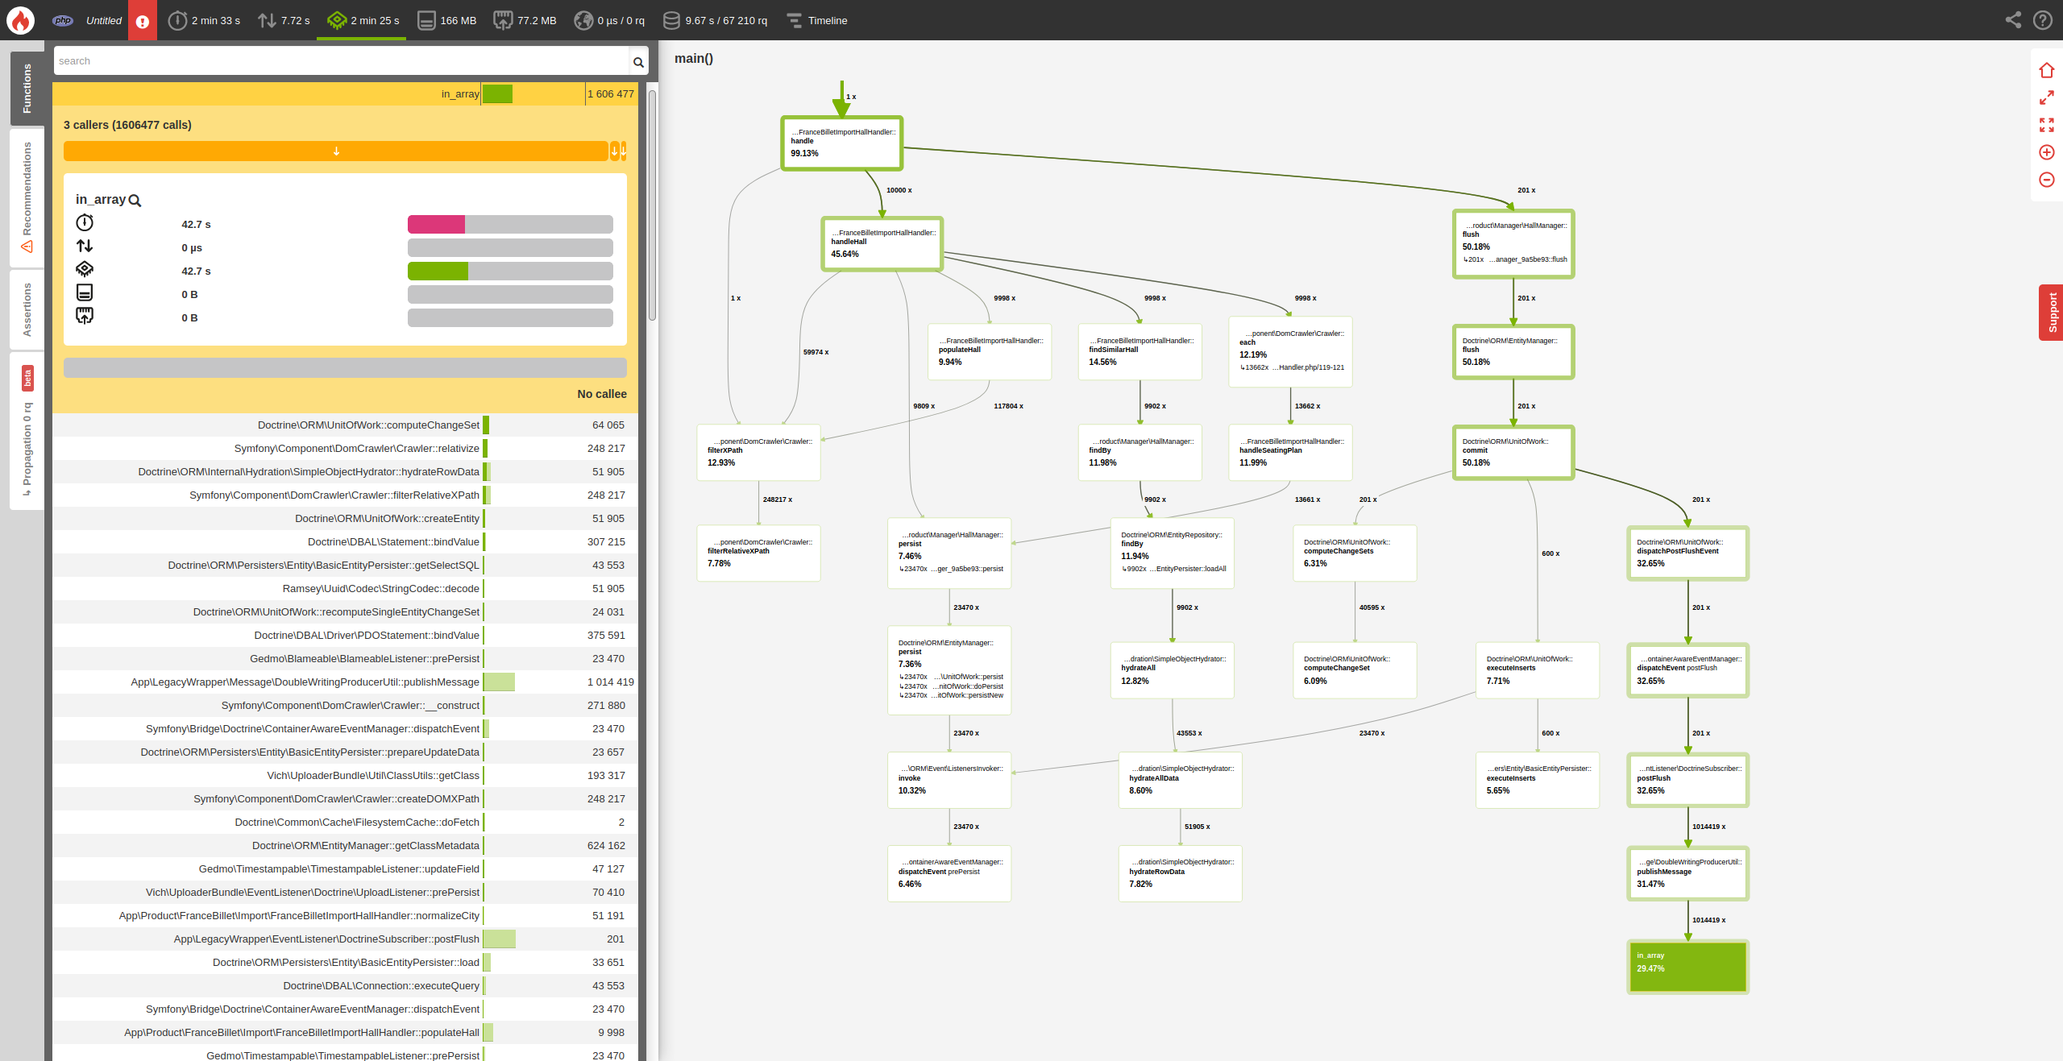Click the function list vertical scrollbar
This screenshot has height=1061, width=2063.
[652, 205]
